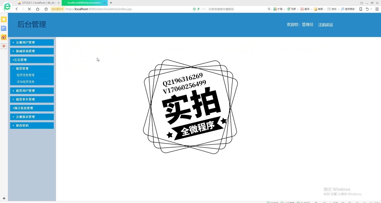Image resolution: width=381 pixels, height=203 pixels.
Task: Click the 注销退出 logout link
Action: point(325,25)
